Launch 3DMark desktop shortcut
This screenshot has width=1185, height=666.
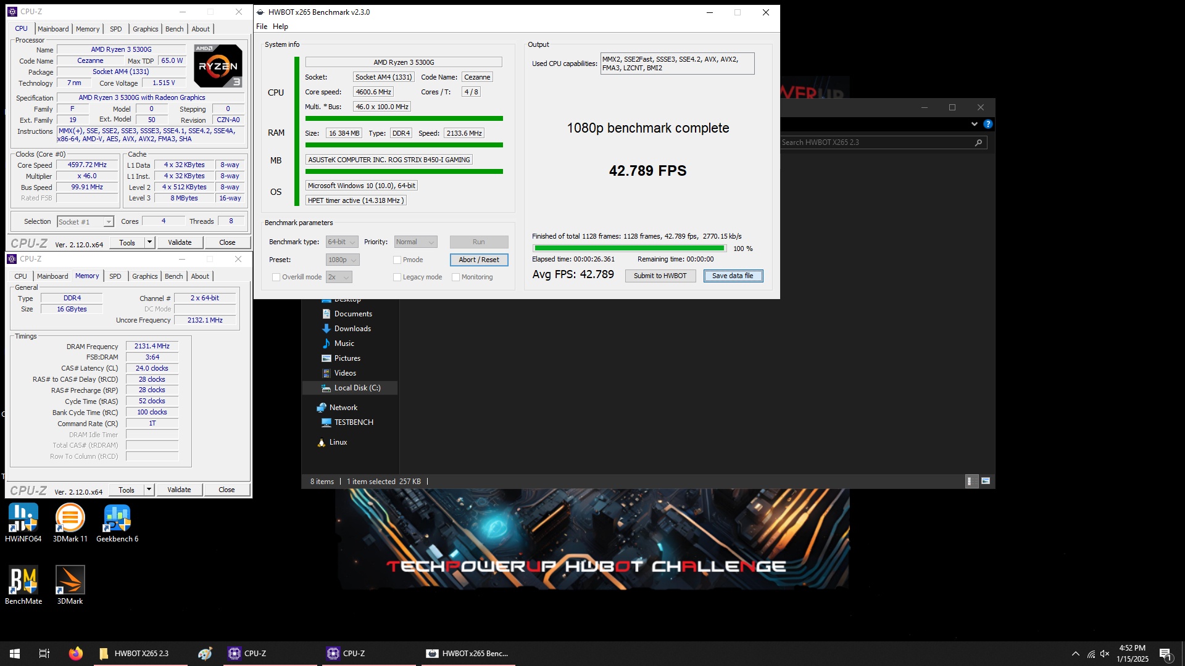pyautogui.click(x=70, y=585)
